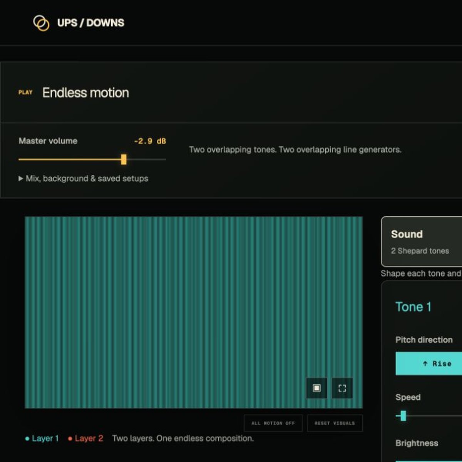Image resolution: width=462 pixels, height=462 pixels.
Task: Click the RESET VISUALS button
Action: pyautogui.click(x=335, y=423)
